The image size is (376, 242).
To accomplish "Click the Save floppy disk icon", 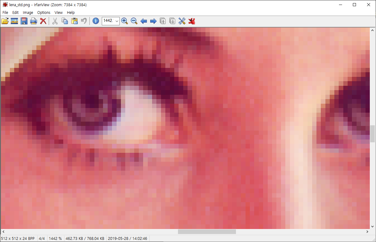I will click(24, 21).
